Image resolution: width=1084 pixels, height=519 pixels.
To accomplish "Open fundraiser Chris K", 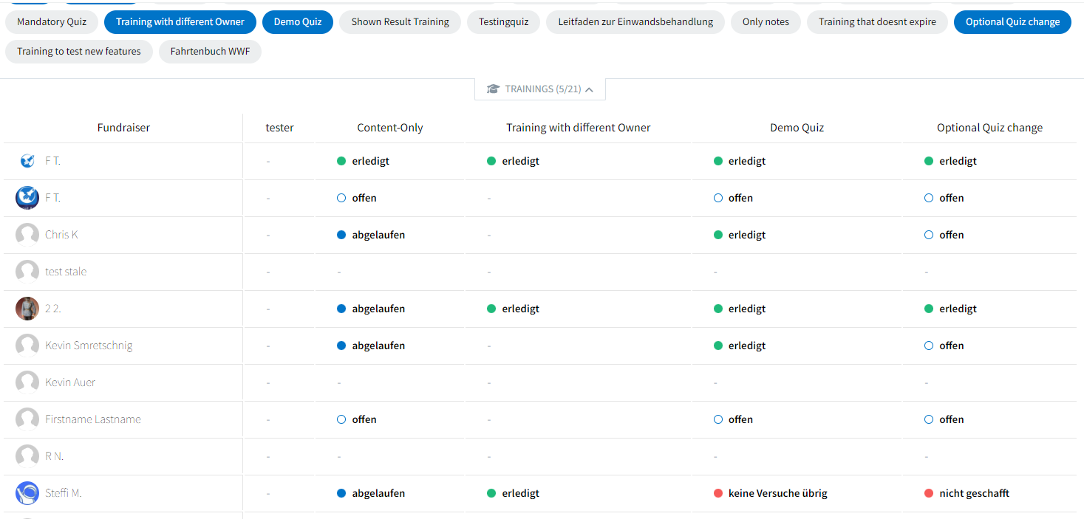I will click(x=61, y=235).
